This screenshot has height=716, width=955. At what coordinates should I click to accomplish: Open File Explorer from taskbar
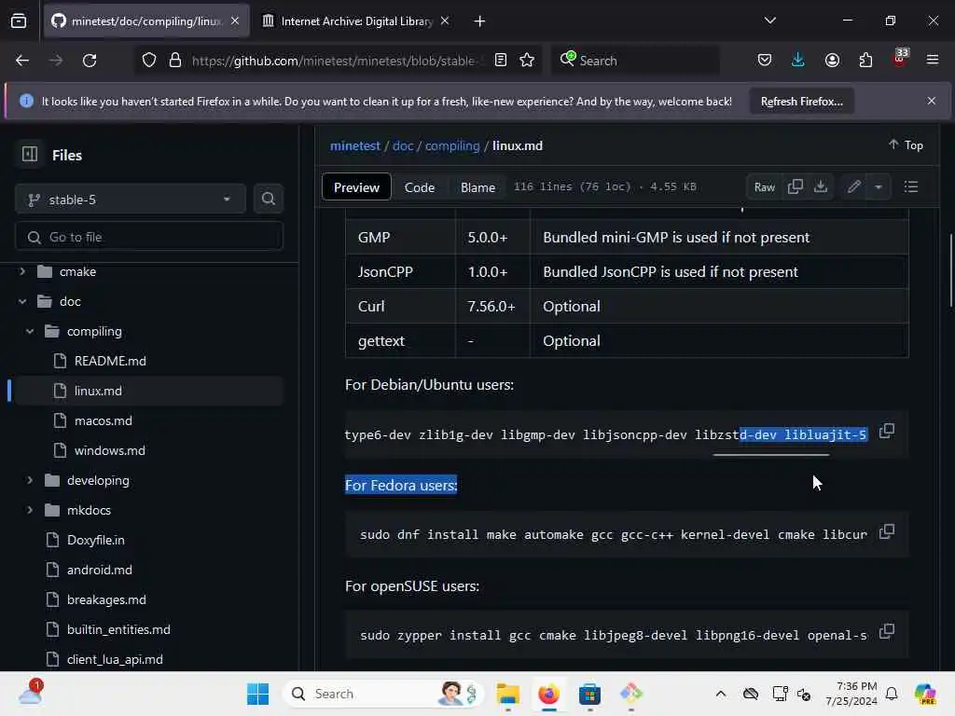(x=507, y=694)
